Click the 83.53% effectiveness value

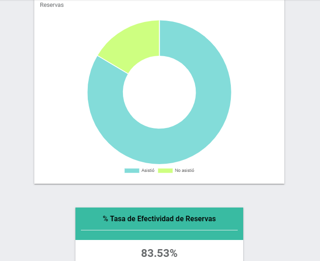coord(159,253)
